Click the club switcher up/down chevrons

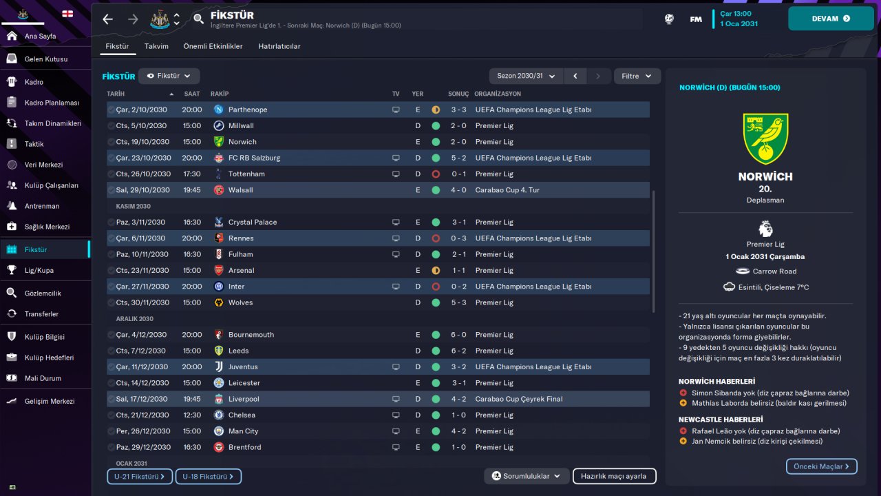tap(177, 19)
